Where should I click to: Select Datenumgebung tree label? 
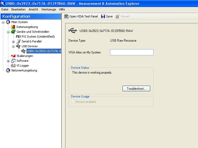pyautogui.click(x=27, y=27)
